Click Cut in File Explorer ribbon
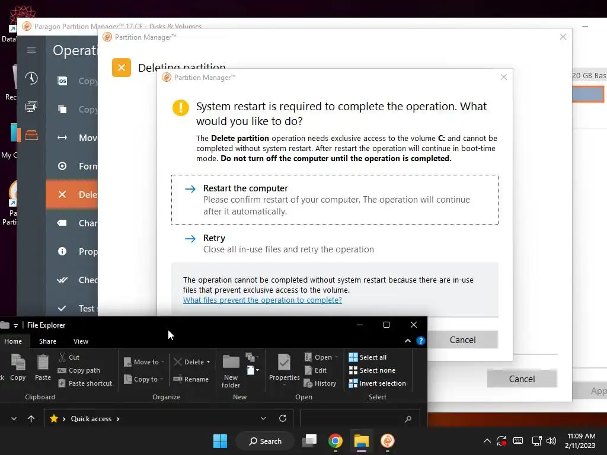Image resolution: width=607 pixels, height=455 pixels. (x=69, y=357)
